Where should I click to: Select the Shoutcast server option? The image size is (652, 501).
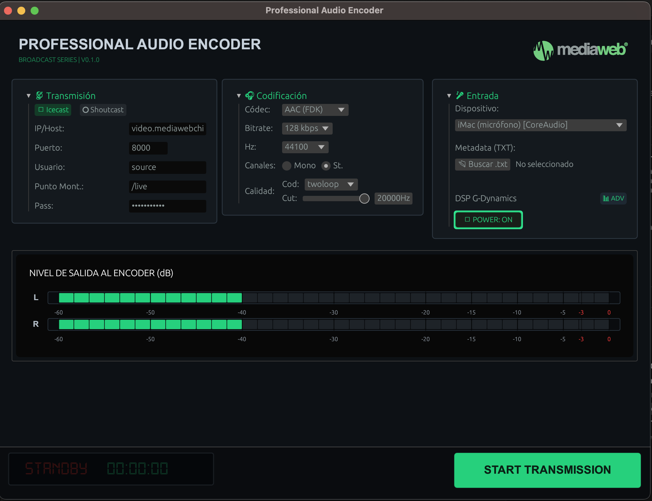tap(103, 110)
